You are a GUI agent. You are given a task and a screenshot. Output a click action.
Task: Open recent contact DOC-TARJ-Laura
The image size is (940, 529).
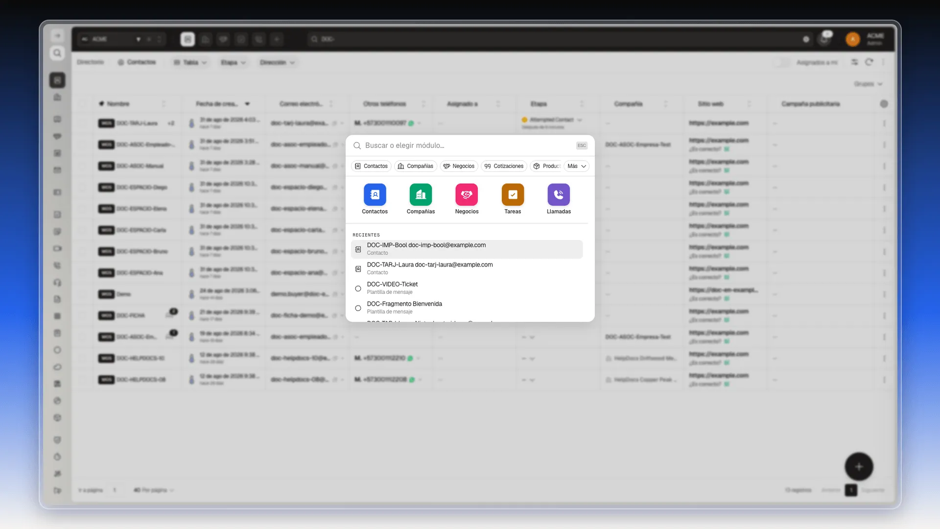[x=467, y=268]
